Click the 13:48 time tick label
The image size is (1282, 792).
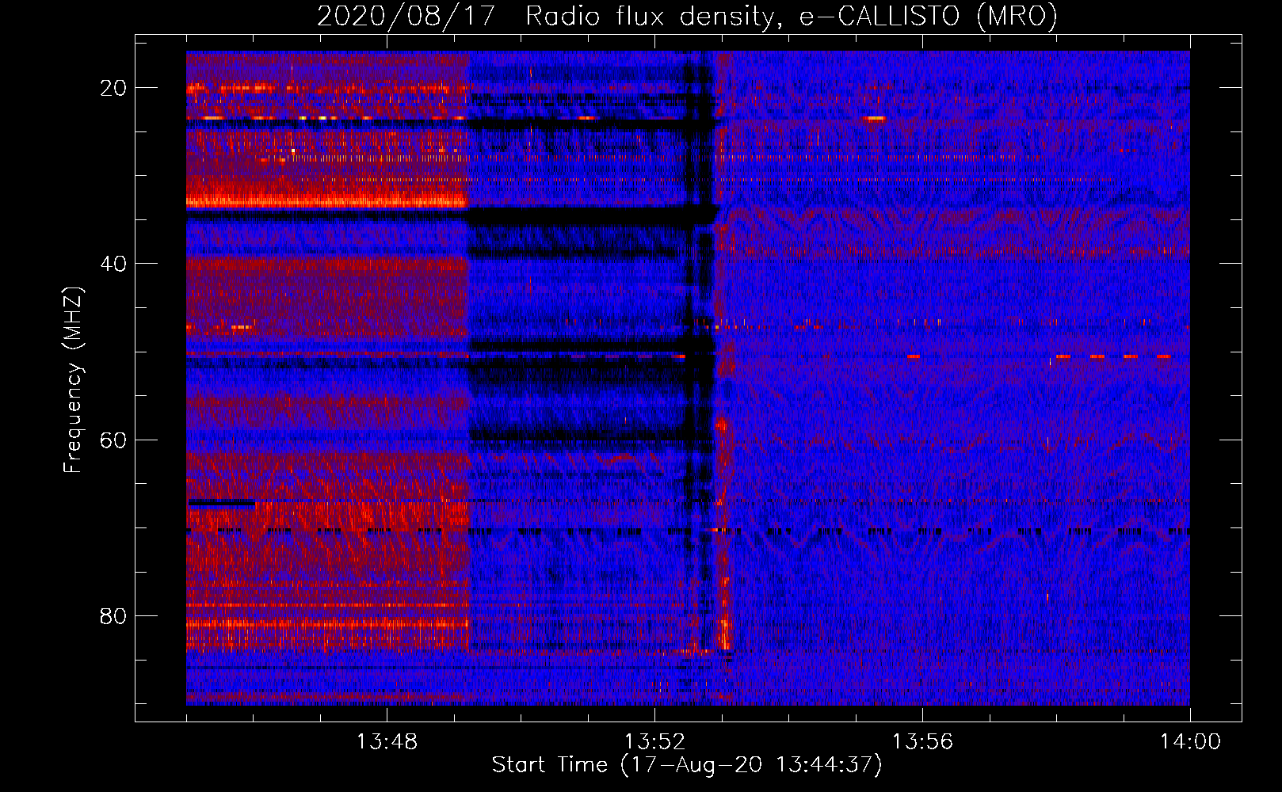(387, 742)
